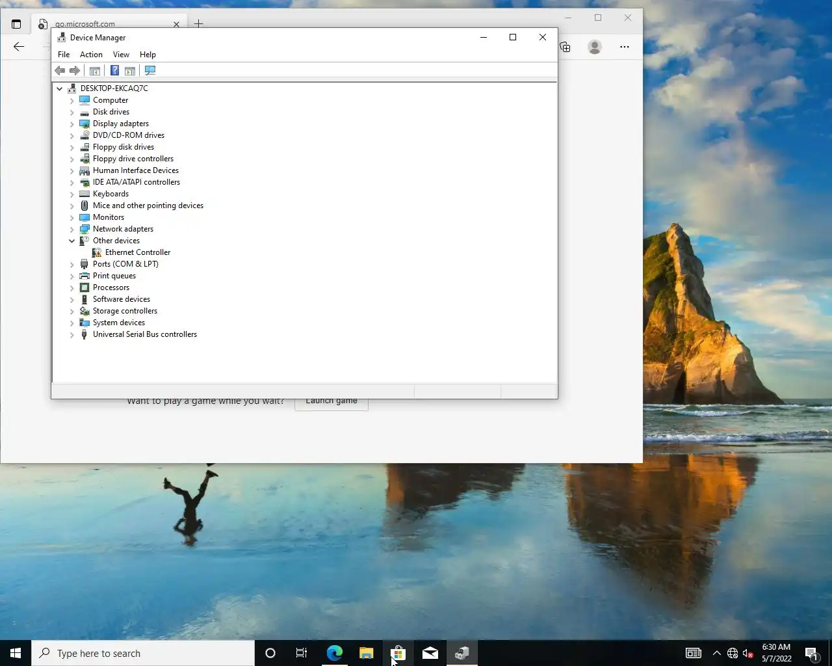Screen dimensions: 832x666
Task: Toggle Show/Hide Console Tree toolbar icon
Action: pyautogui.click(x=95, y=70)
